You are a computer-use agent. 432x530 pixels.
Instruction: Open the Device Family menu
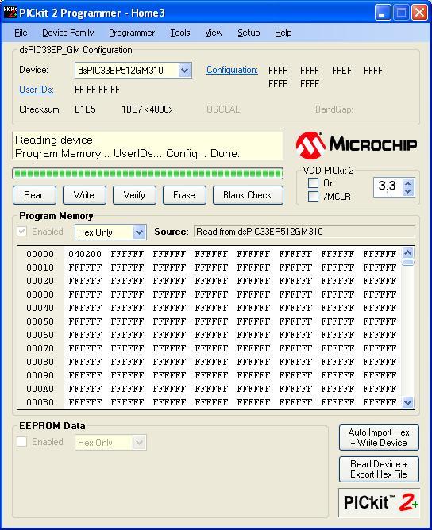pyautogui.click(x=67, y=33)
